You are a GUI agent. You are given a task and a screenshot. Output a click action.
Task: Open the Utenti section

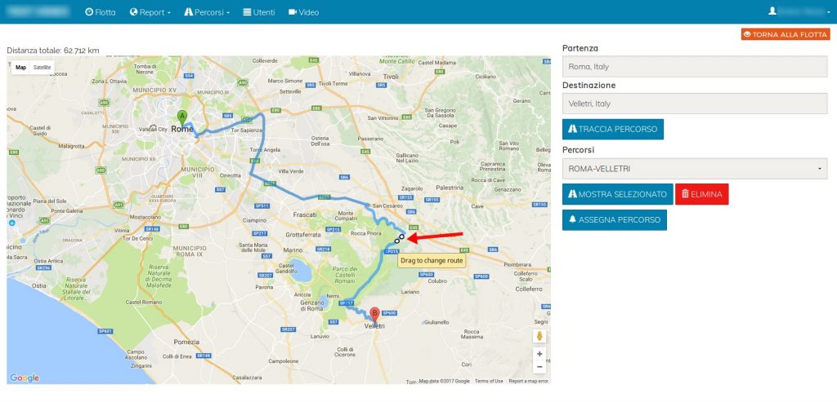coord(259,12)
